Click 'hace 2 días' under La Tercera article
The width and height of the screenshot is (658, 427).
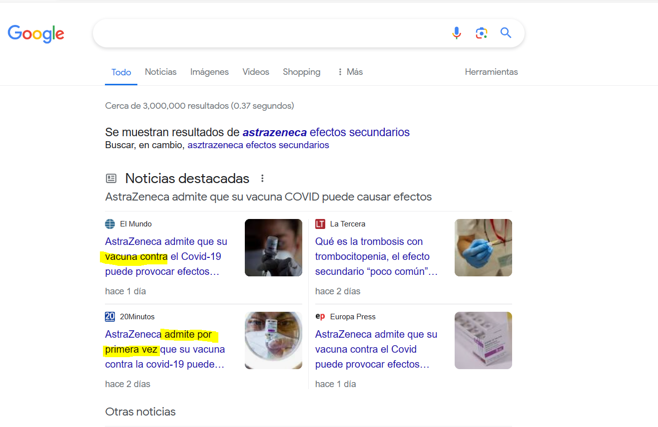(x=338, y=291)
